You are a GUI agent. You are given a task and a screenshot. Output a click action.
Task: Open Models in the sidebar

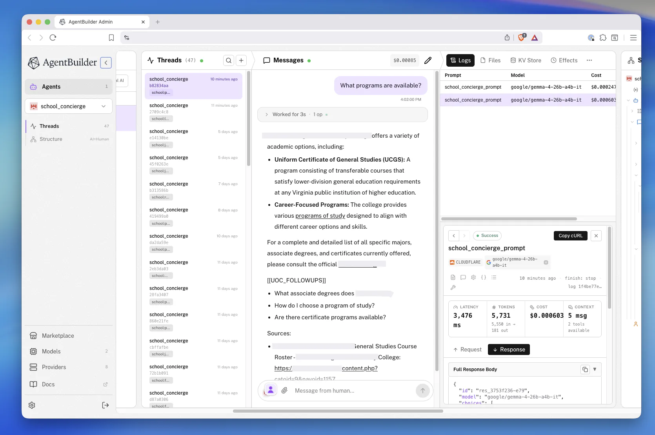point(69,351)
